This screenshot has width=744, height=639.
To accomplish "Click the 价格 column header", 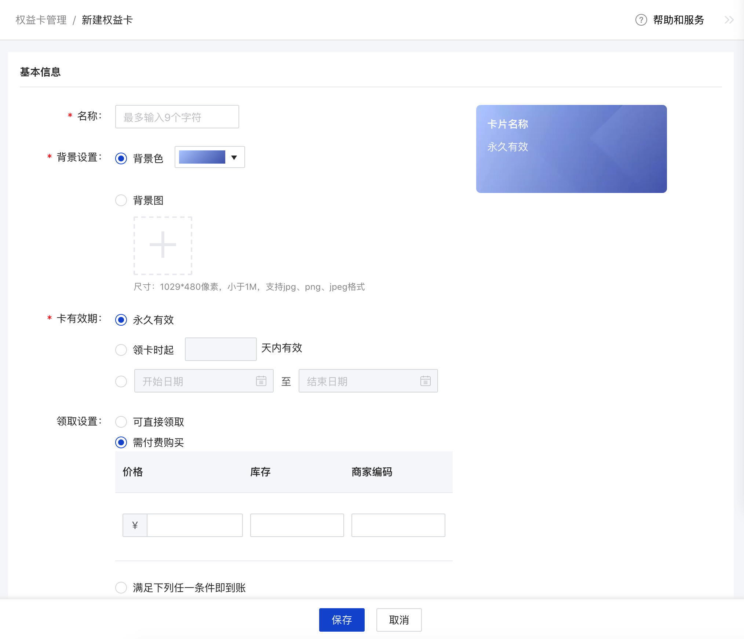I will coord(133,472).
